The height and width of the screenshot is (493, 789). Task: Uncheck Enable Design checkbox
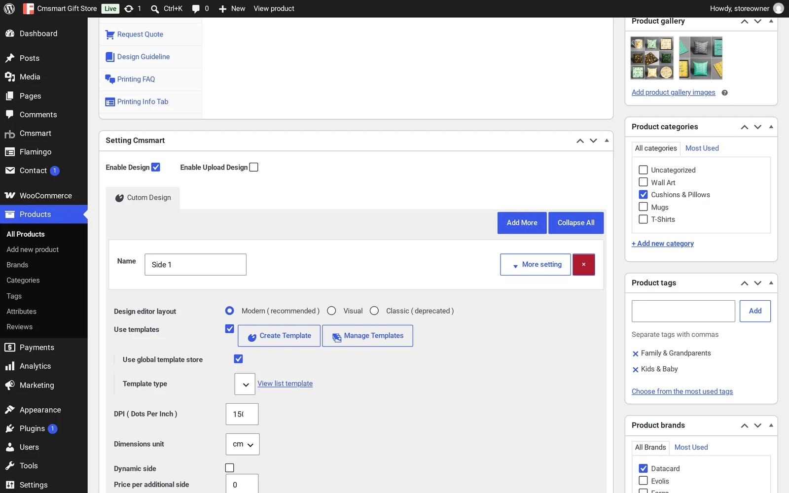point(156,167)
